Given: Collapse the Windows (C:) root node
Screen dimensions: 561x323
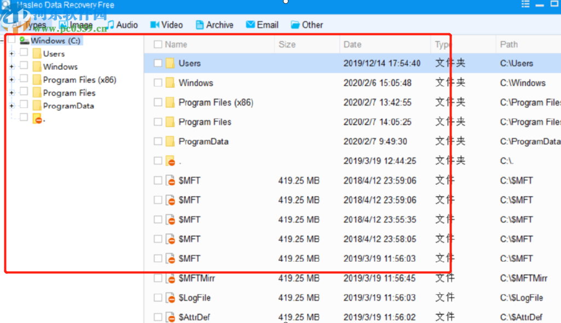Looking at the screenshot, I should [2, 40].
